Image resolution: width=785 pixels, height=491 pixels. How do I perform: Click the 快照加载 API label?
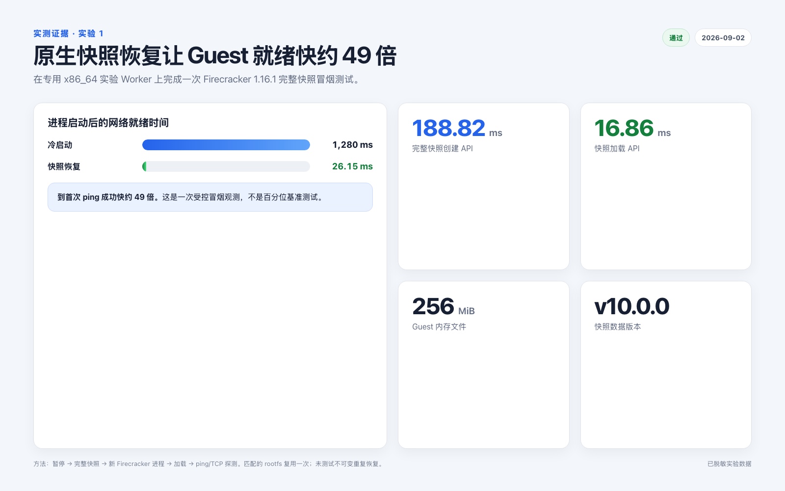tap(617, 148)
